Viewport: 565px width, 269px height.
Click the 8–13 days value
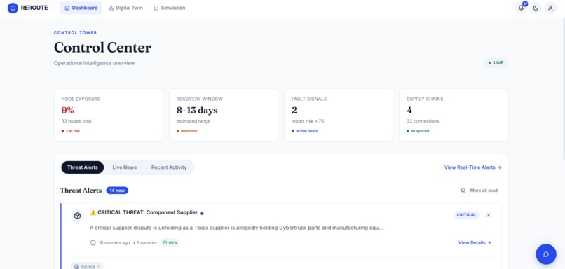(197, 110)
